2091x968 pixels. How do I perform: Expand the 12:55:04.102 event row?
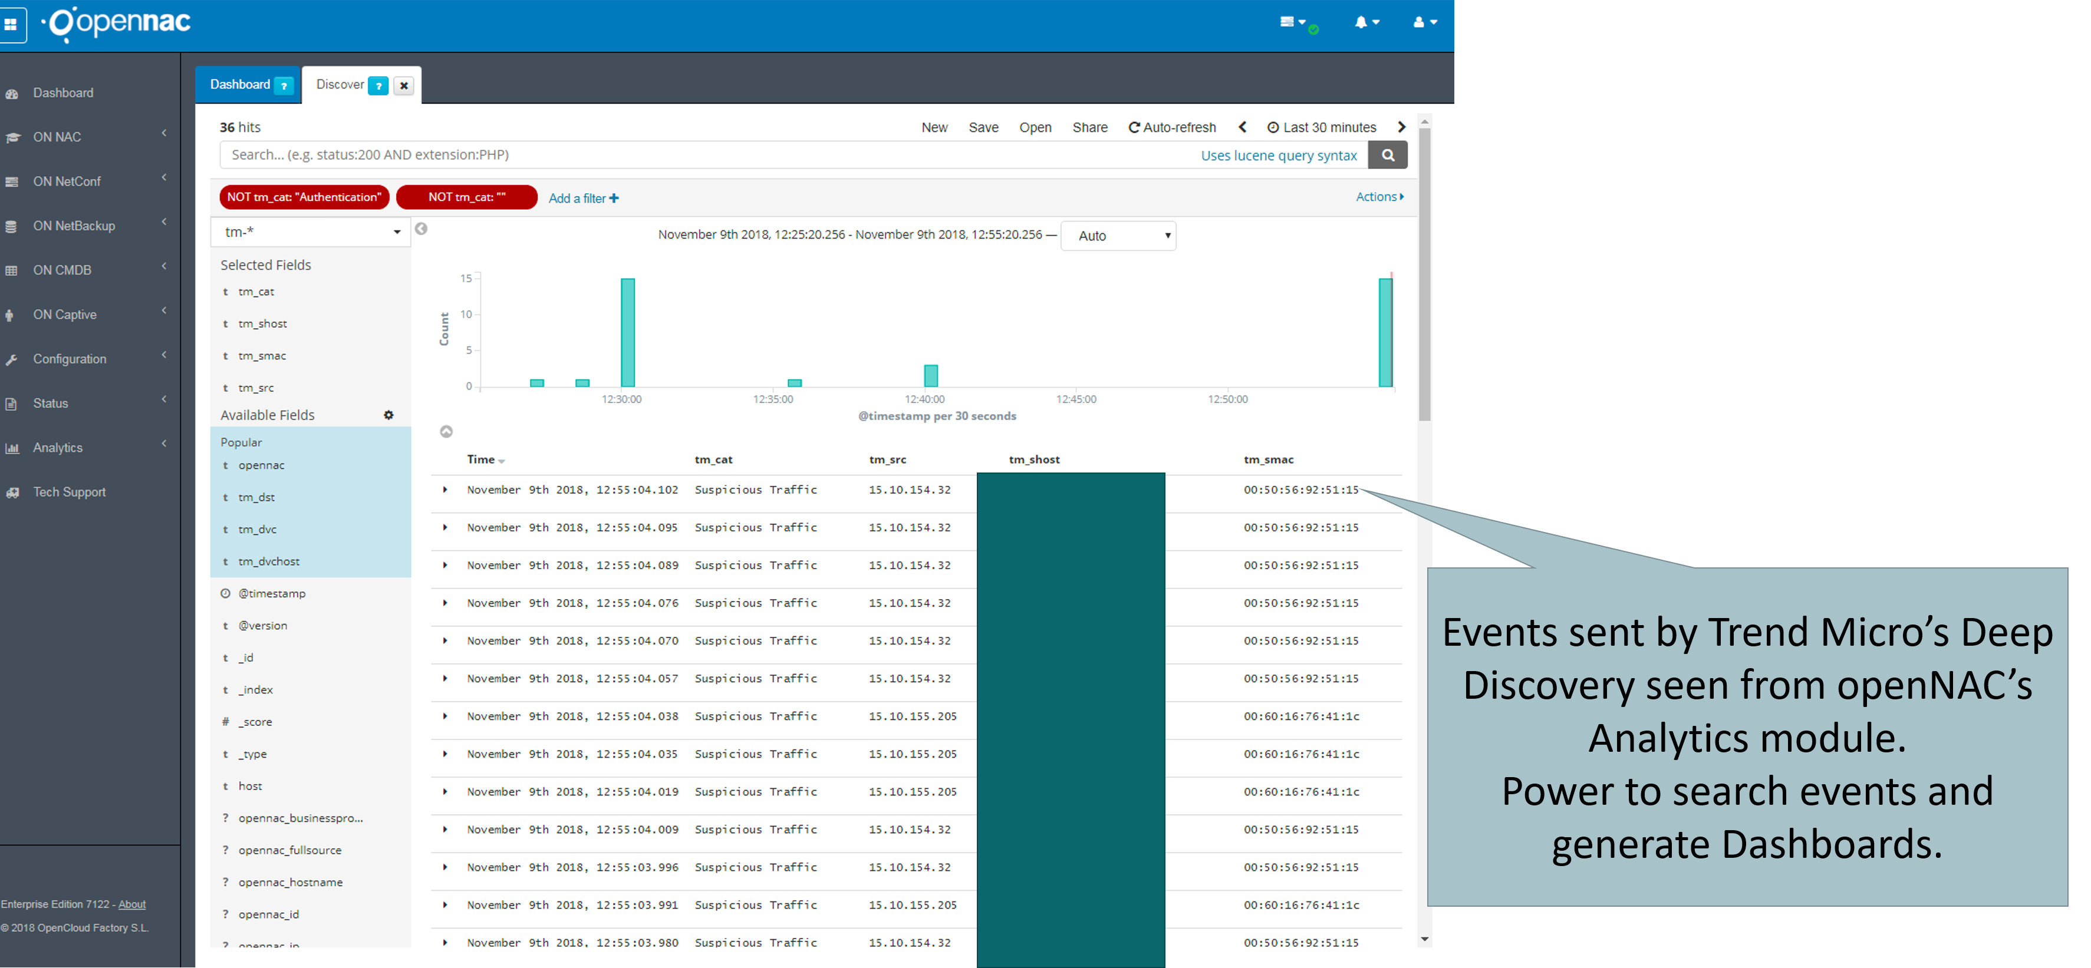[x=445, y=490]
